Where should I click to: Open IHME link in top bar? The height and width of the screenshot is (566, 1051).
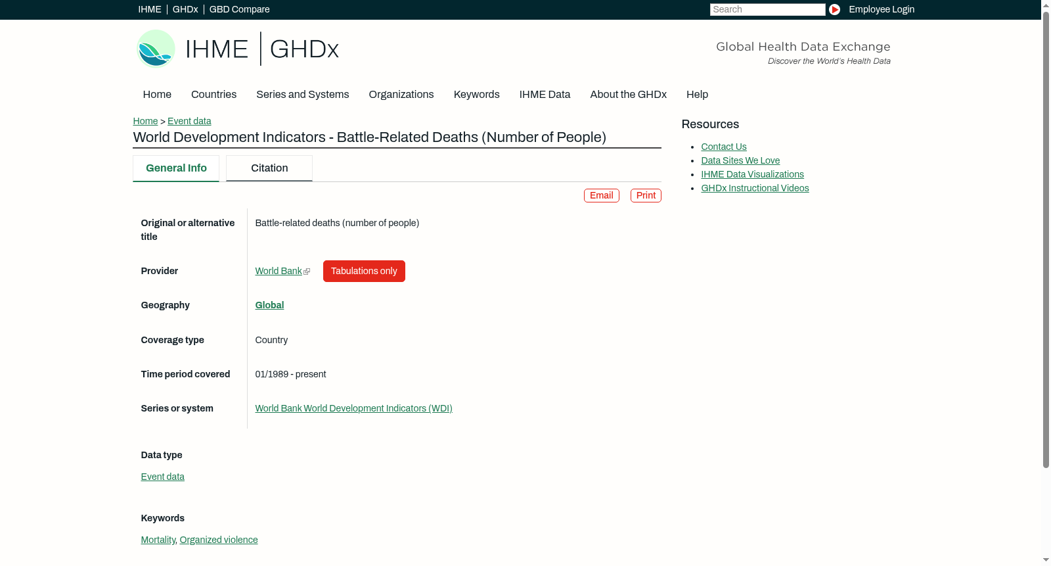coord(150,9)
